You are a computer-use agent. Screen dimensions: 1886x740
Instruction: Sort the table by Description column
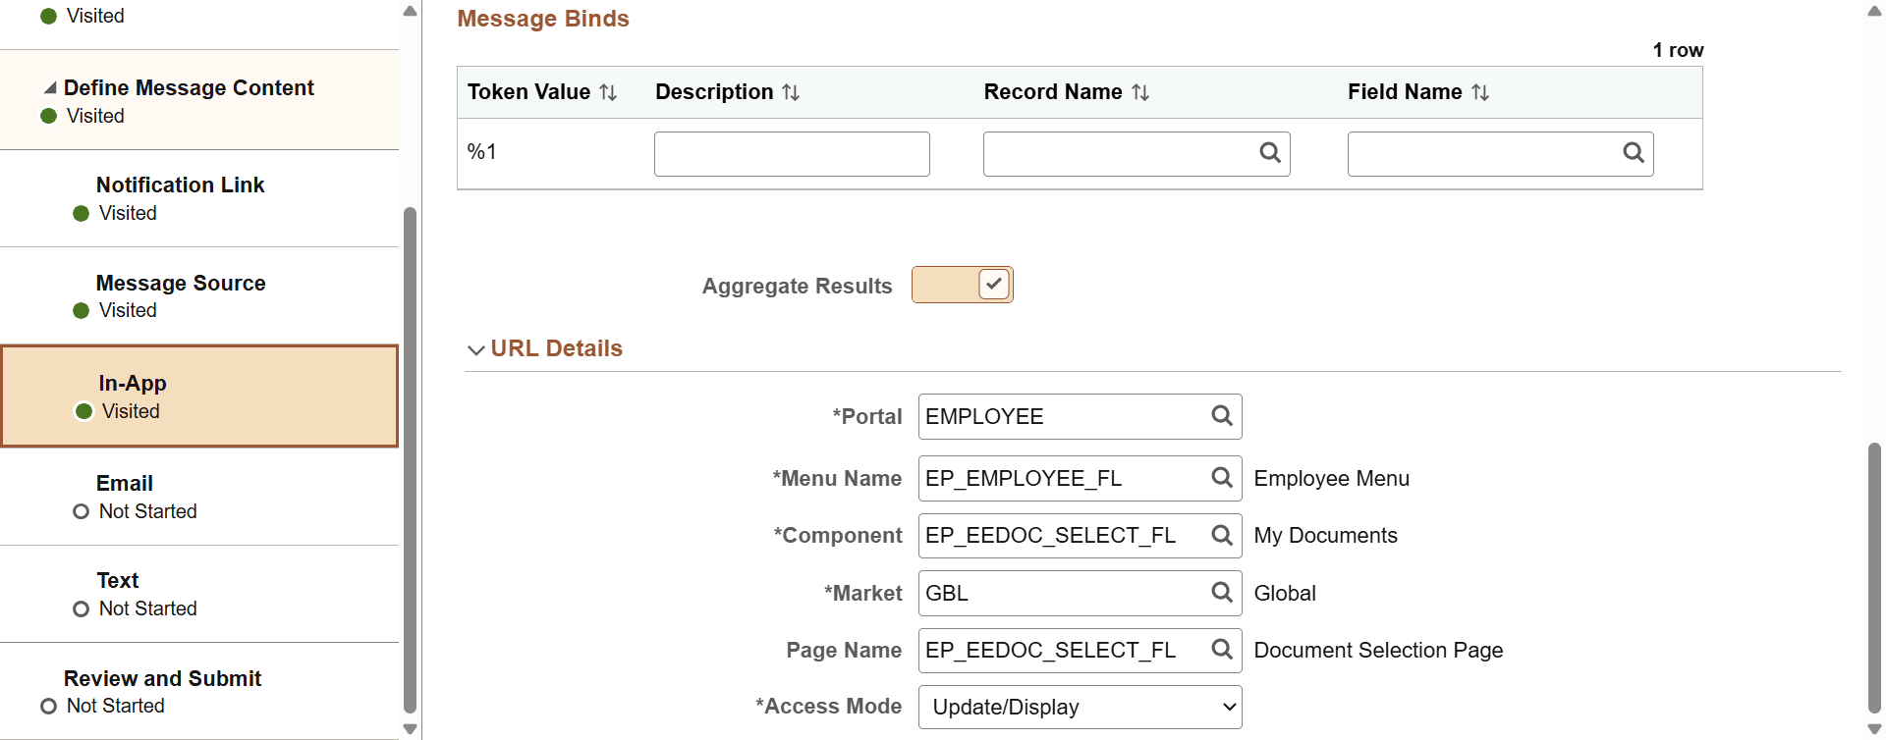791,92
